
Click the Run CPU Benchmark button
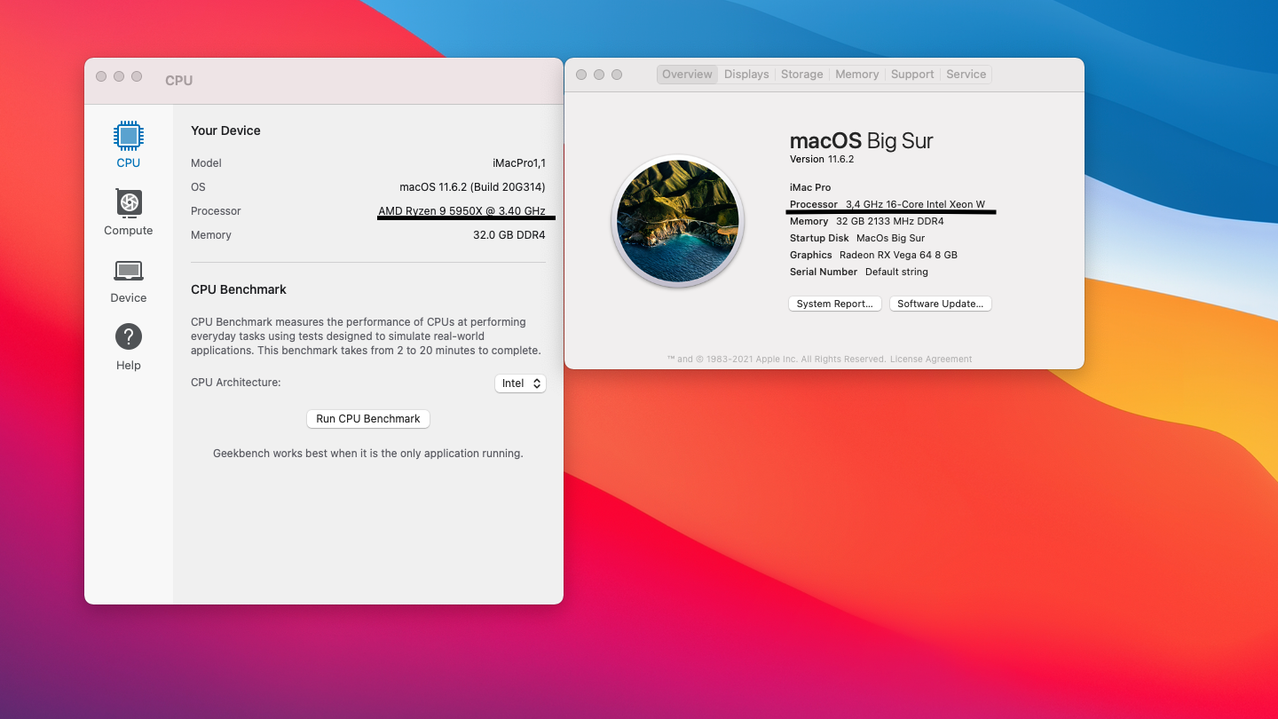368,419
